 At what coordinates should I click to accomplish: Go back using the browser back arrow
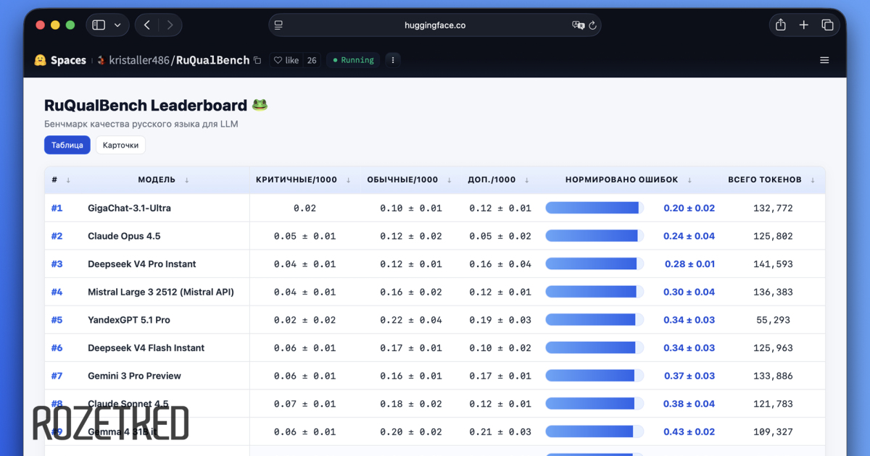coord(147,25)
